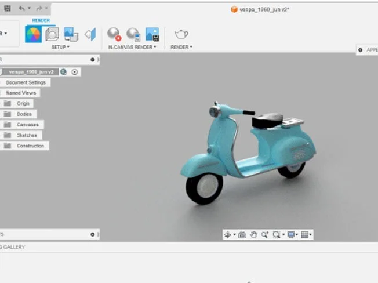The width and height of the screenshot is (378, 283).
Task: Click the Undo arrow button
Action: point(22,9)
